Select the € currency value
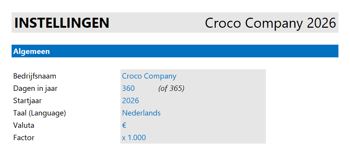 point(125,126)
